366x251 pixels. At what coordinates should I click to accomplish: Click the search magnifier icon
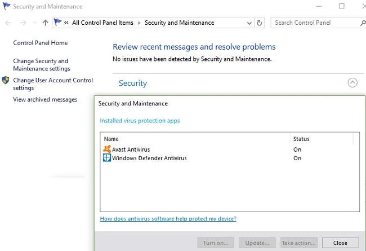pyautogui.click(x=363, y=23)
